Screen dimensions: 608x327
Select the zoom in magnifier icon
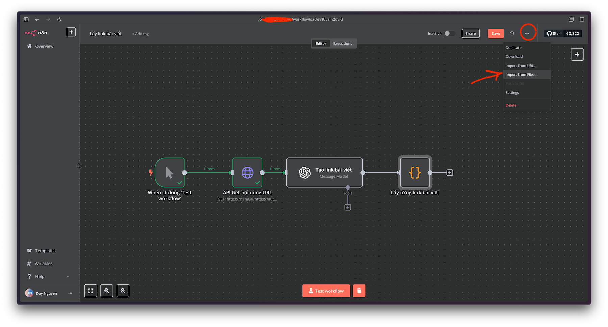[107, 291]
